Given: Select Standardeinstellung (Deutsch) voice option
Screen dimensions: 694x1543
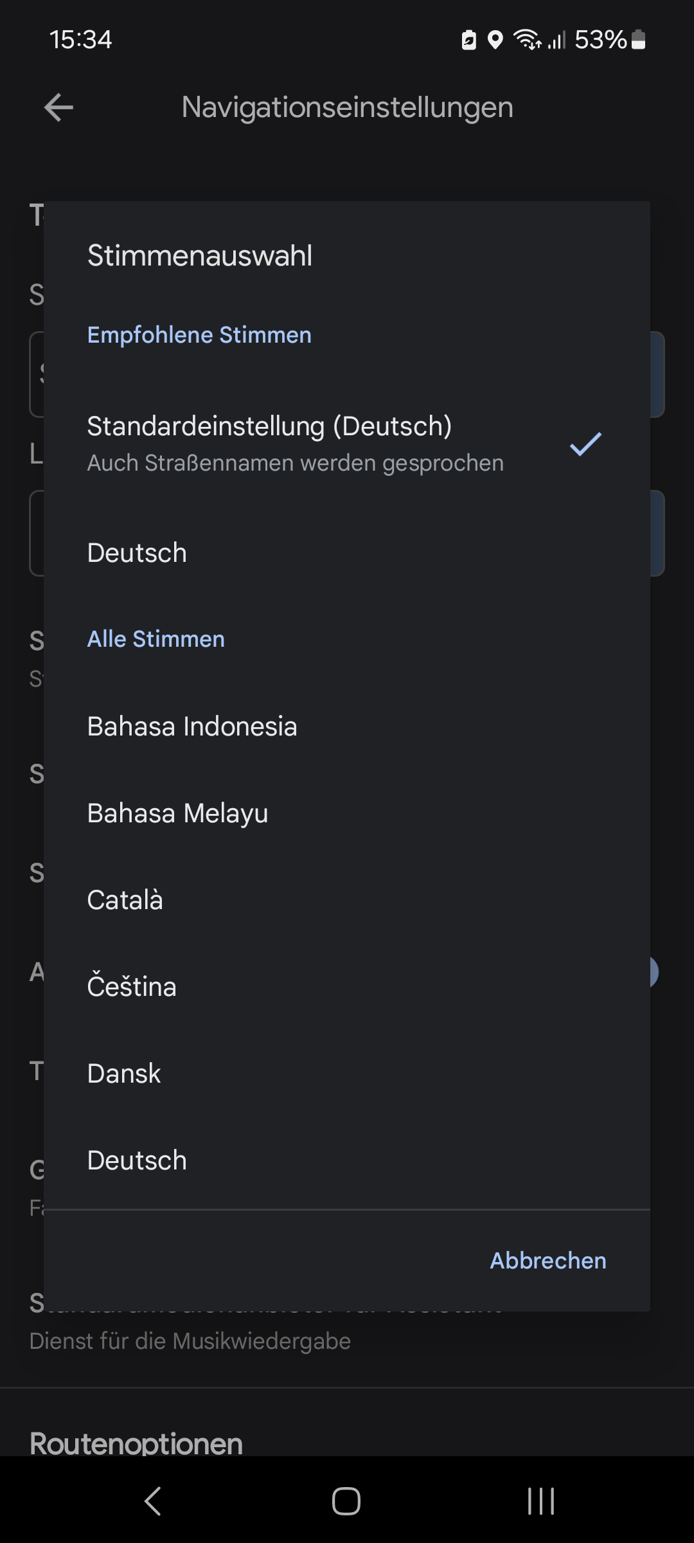Looking at the screenshot, I should point(296,444).
